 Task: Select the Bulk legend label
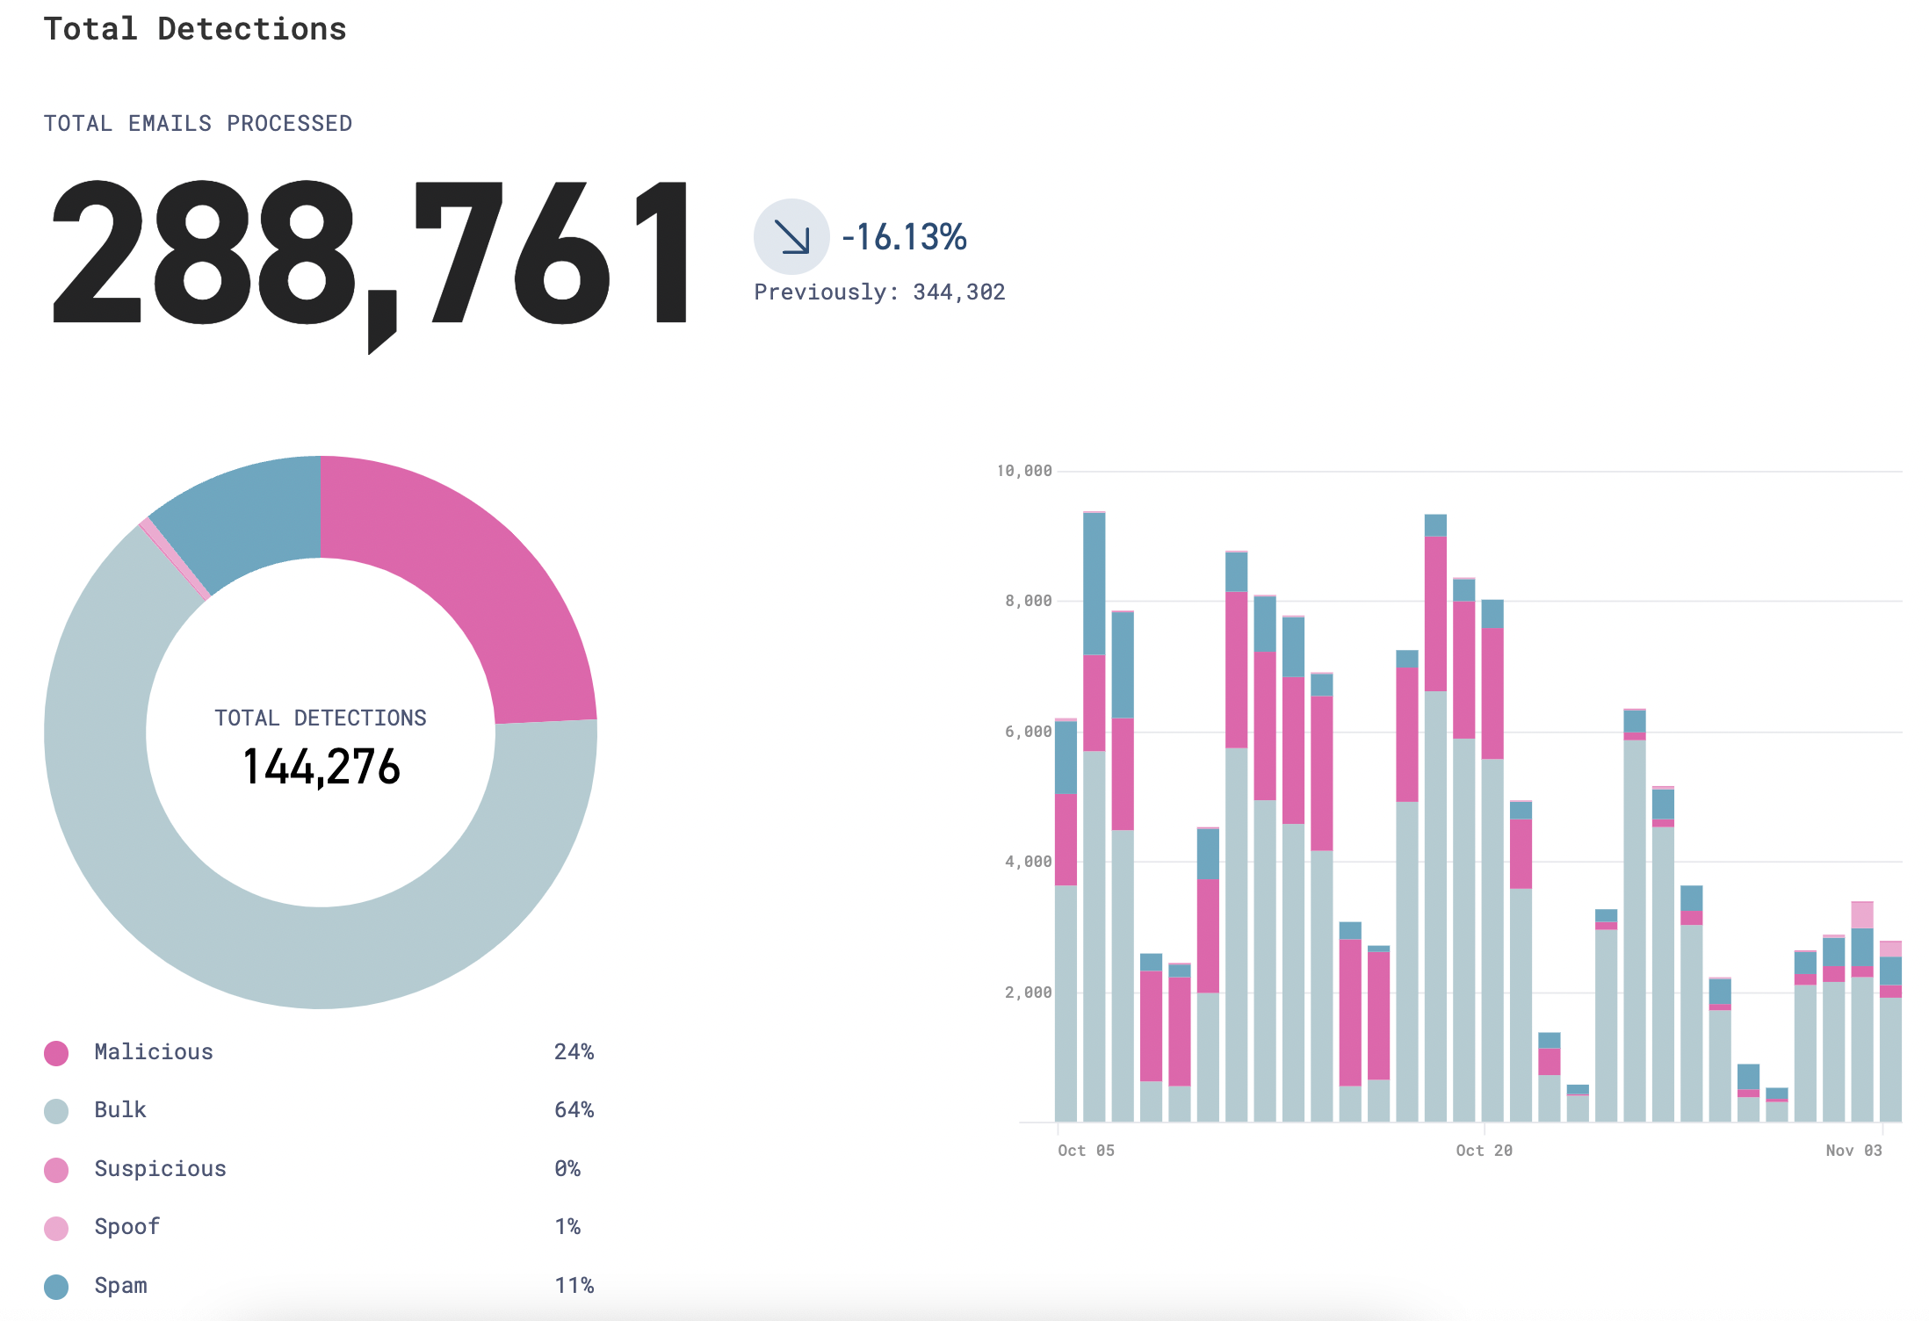click(x=120, y=1109)
